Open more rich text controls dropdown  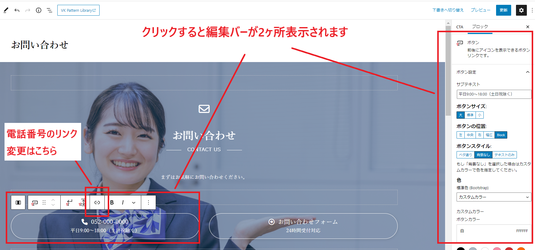(134, 202)
